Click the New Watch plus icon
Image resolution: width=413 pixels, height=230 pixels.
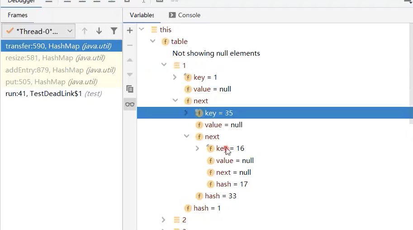129,30
